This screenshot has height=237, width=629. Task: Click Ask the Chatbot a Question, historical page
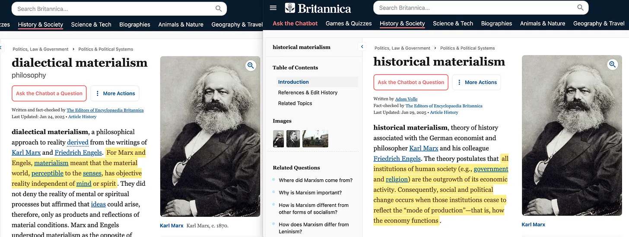tap(411, 82)
